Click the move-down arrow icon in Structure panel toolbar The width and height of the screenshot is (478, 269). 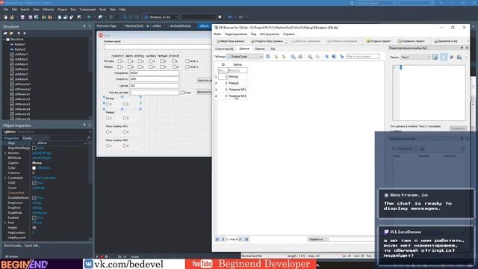pos(25,33)
